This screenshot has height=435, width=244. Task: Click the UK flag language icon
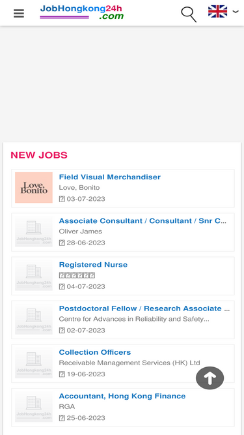[218, 11]
